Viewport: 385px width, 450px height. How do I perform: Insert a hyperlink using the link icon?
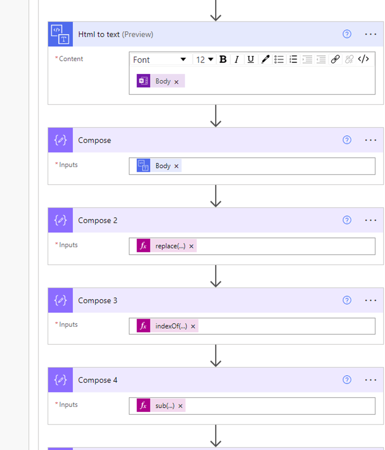pyautogui.click(x=335, y=59)
